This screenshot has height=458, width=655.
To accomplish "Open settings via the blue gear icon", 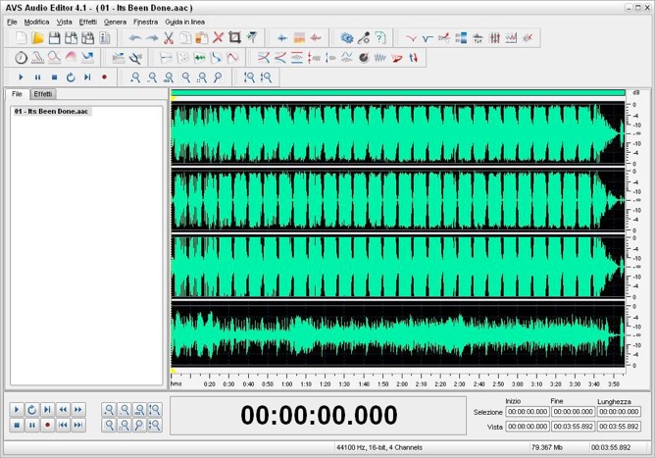I will click(x=347, y=38).
